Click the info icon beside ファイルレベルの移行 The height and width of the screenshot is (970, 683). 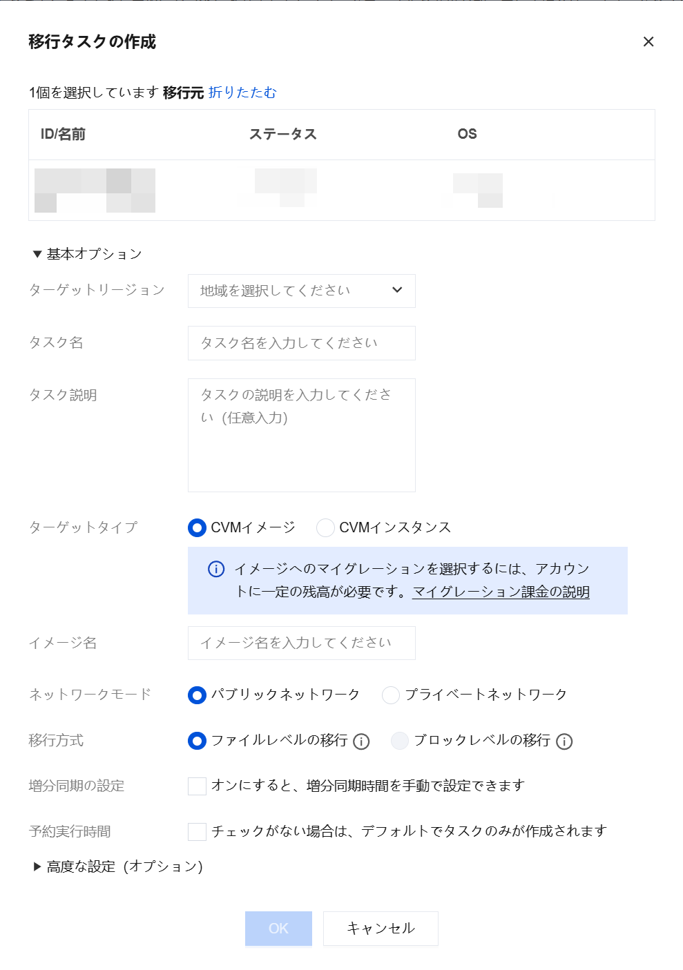tap(361, 741)
